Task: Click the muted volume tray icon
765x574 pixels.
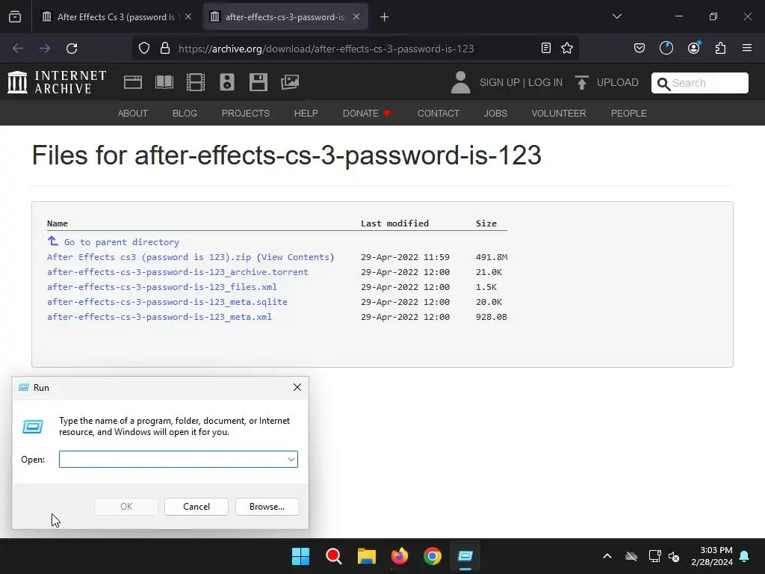Action: [x=674, y=556]
